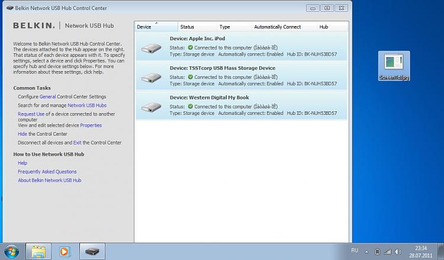The height and width of the screenshot is (260, 444).
Task: Close the Belkin Control Center window
Action: (x=342, y=8)
